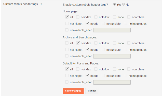Viewport: 163px width, 98px height.
Task: Click the Cancel button
Action: coord(92,91)
